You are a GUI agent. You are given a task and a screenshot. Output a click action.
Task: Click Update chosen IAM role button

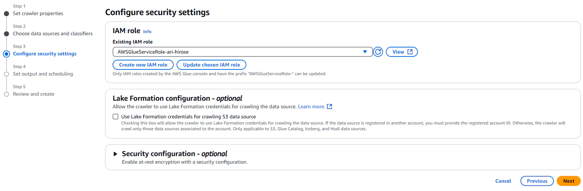click(x=211, y=65)
